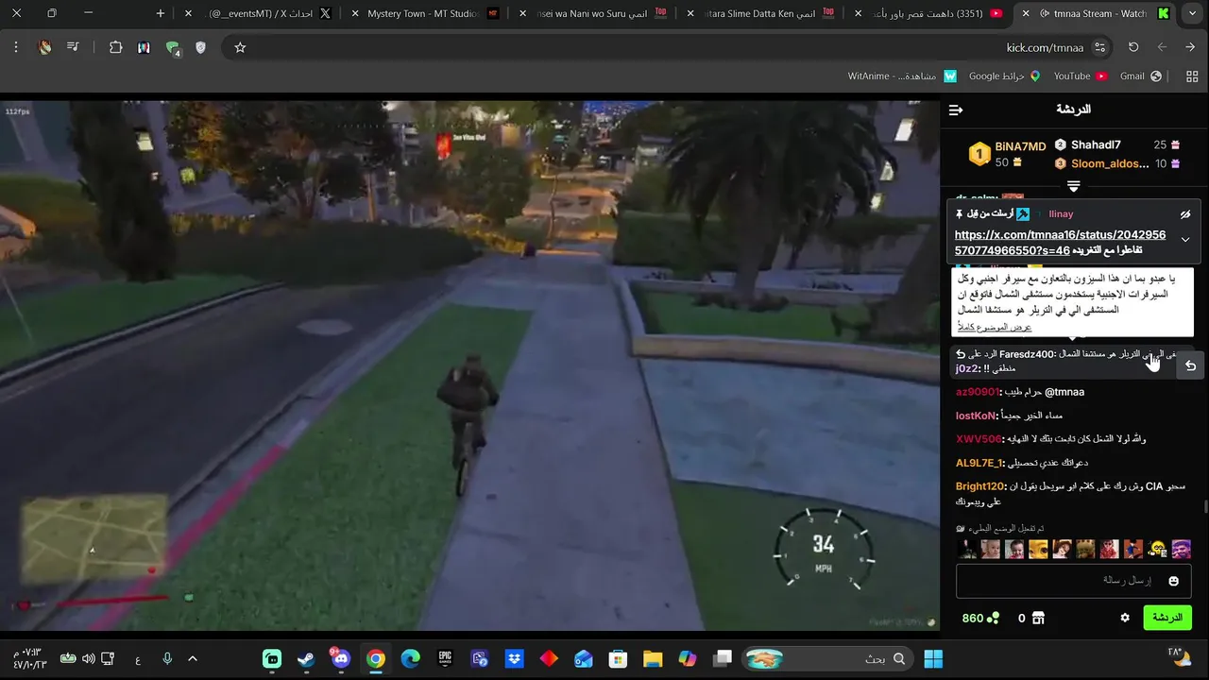Open Discord from the taskbar

click(x=340, y=658)
